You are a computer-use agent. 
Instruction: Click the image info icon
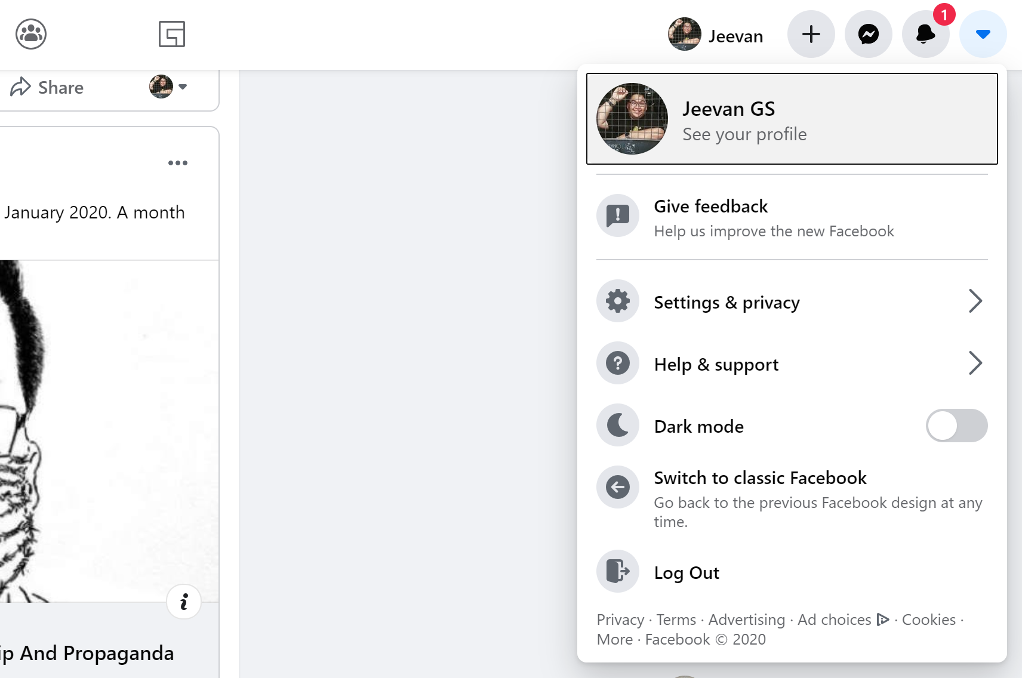tap(184, 602)
